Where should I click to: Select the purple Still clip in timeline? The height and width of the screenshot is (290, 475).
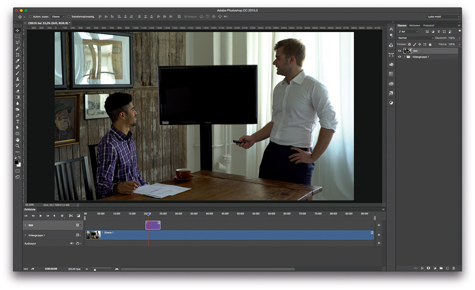[153, 225]
